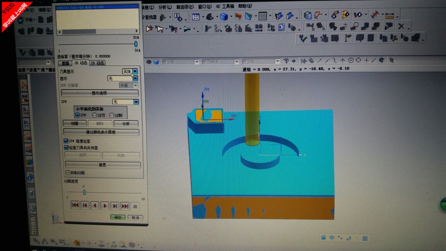Click the WCS orientation axes icon

pos(318,15)
